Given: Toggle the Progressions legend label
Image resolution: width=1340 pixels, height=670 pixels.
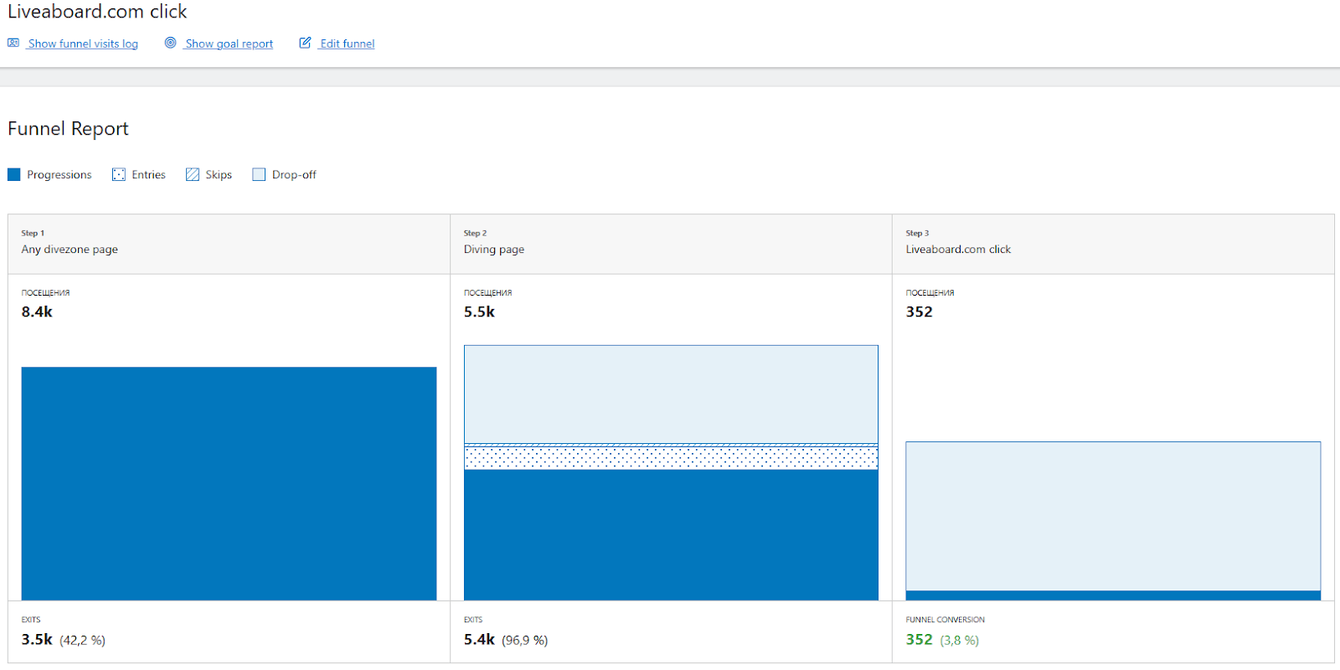Looking at the screenshot, I should [x=59, y=174].
